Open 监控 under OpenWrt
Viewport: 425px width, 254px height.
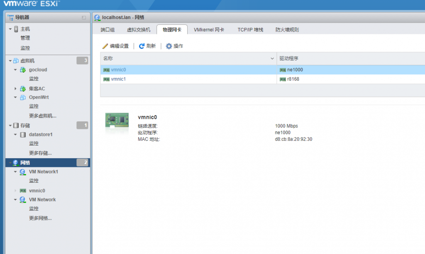click(34, 106)
